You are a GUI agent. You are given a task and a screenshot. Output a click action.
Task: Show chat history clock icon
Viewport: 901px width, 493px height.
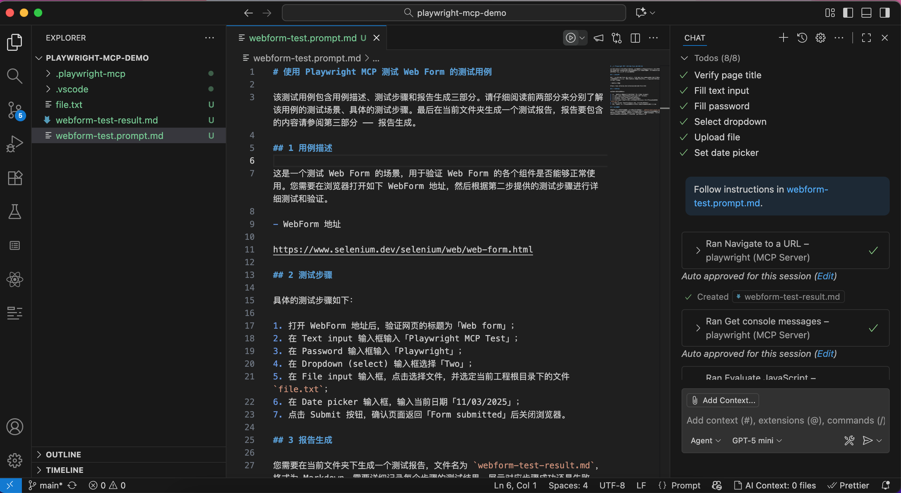point(802,38)
